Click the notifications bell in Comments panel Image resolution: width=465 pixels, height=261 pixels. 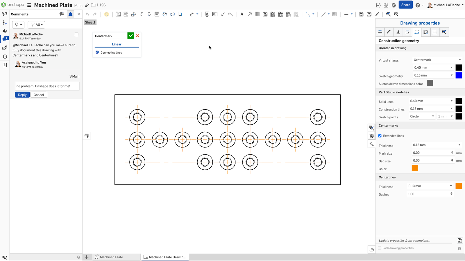(70, 14)
